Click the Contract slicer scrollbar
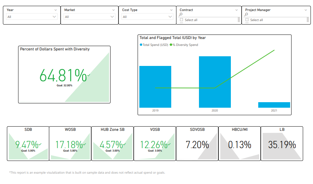The height and width of the screenshot is (184, 313). tap(239, 20)
